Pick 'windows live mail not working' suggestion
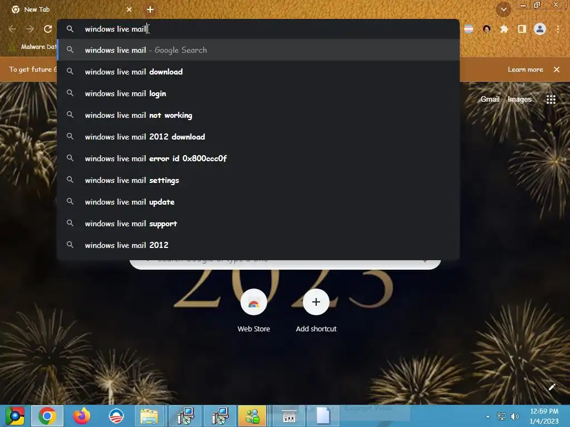570x427 pixels. tap(258, 115)
